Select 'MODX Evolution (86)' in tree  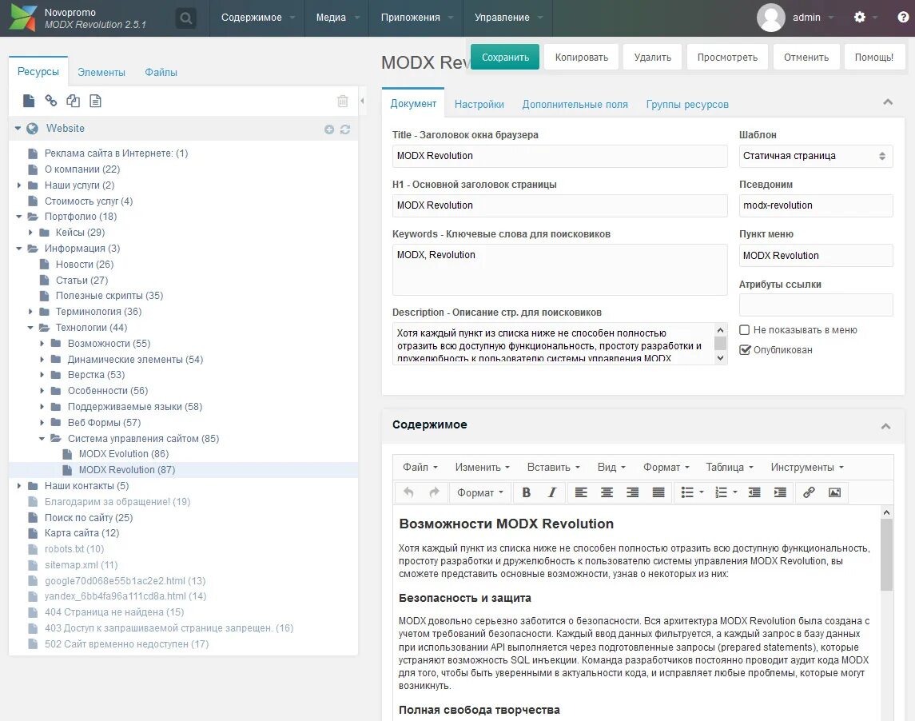pyautogui.click(x=124, y=454)
